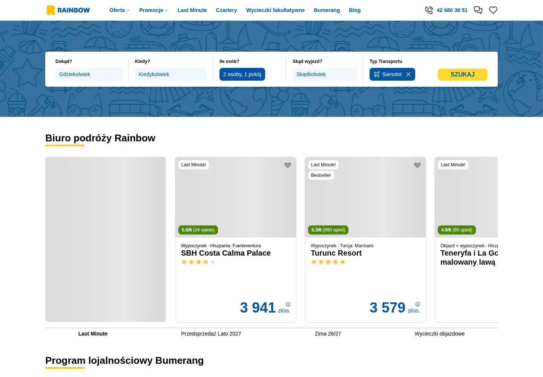Click the Samolot transport chip
The width and height of the screenshot is (543, 377).
click(x=392, y=74)
